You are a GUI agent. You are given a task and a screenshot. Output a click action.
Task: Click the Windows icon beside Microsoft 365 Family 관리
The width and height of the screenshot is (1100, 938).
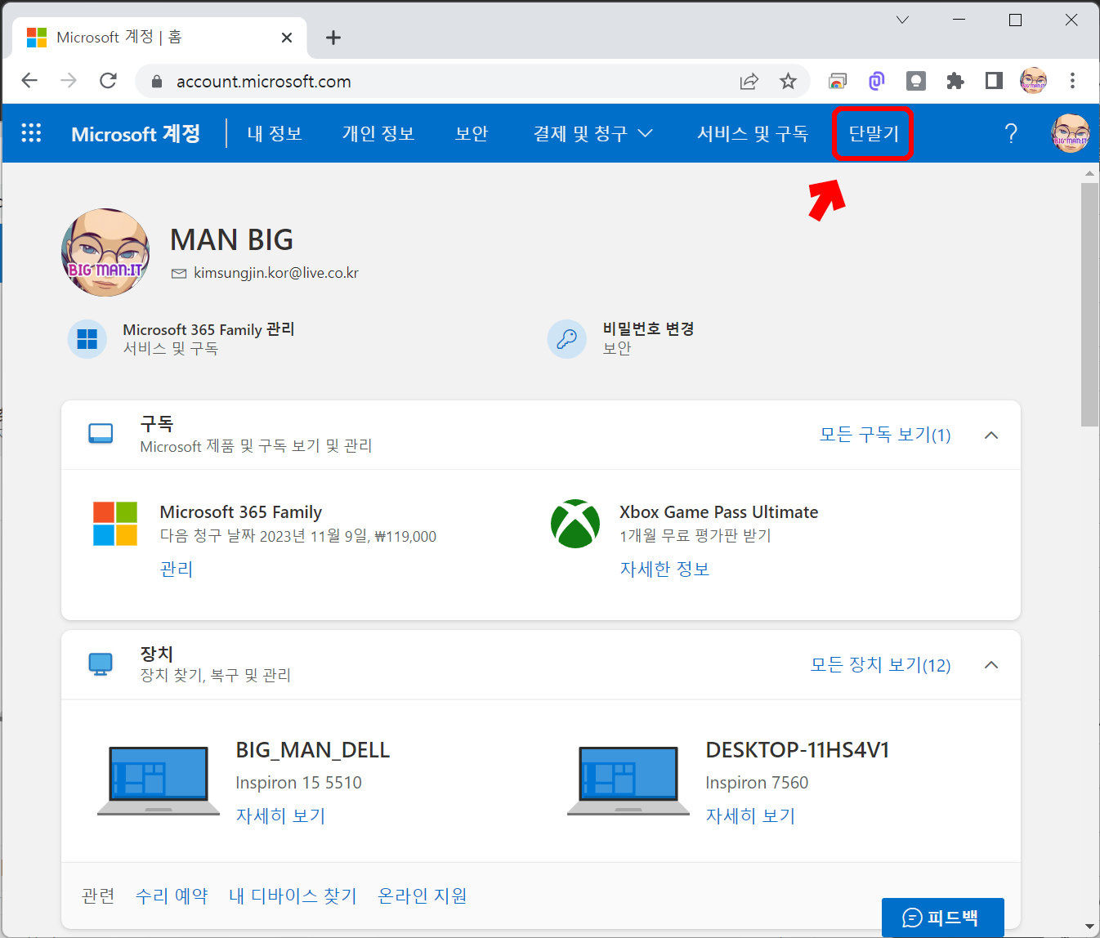87,338
